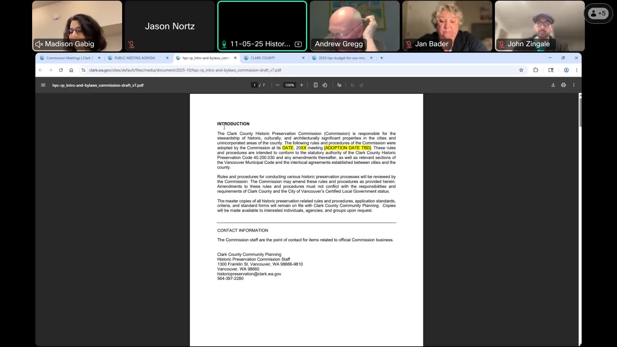Edit the PDF page number field
Screen dimensions: 617x347
coord(254,85)
